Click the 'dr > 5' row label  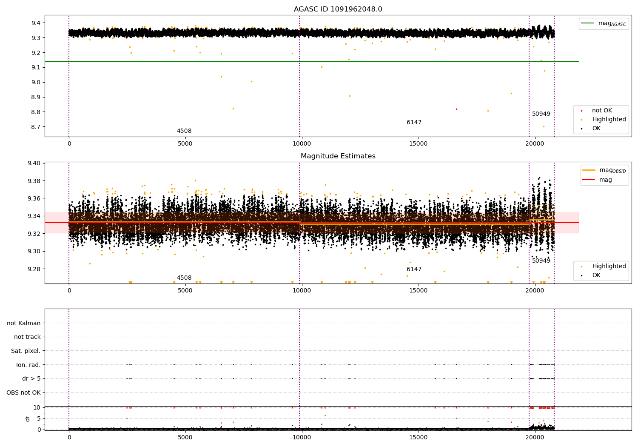(31, 378)
